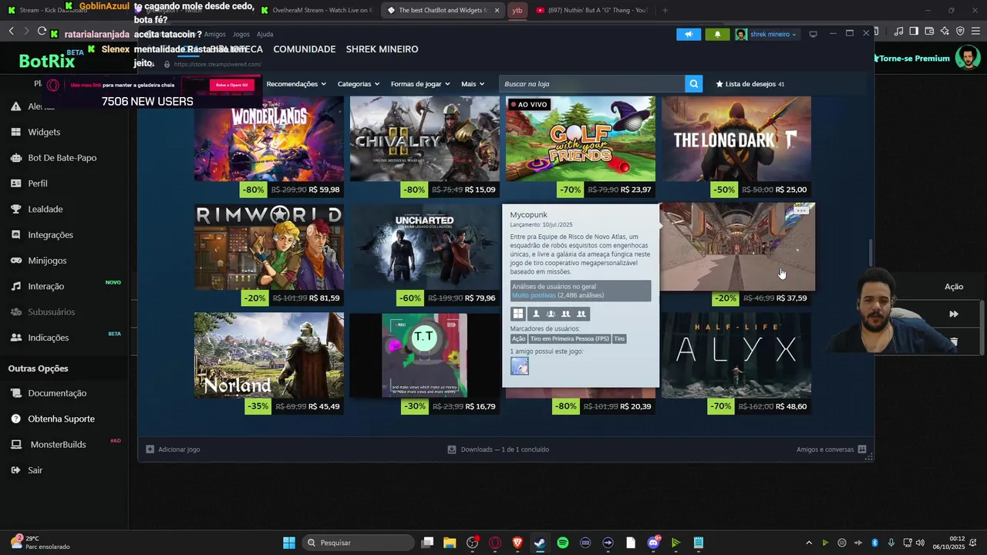This screenshot has width=987, height=555.
Task: Expand the Recomendações dropdown
Action: tap(296, 84)
